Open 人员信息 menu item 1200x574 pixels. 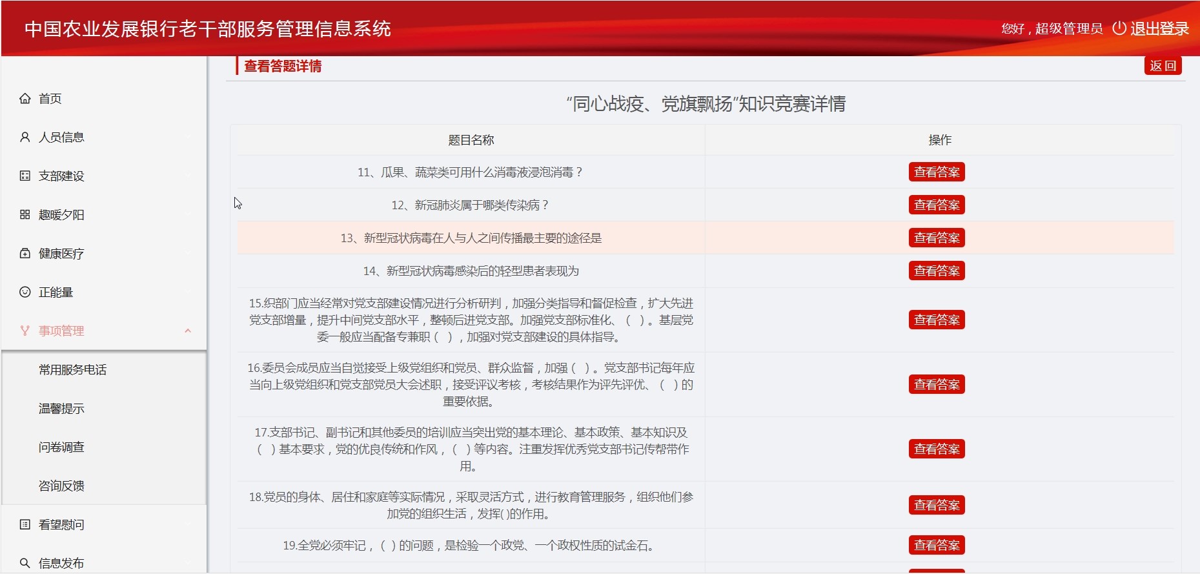61,137
